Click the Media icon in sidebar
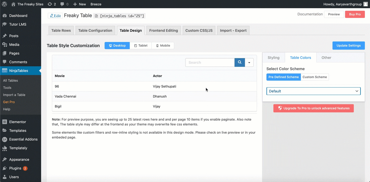 (x=5, y=45)
